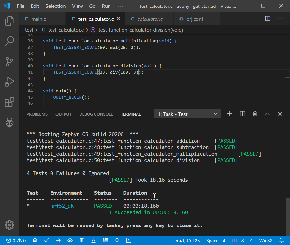Click the editor minimap scroll area

[287, 70]
